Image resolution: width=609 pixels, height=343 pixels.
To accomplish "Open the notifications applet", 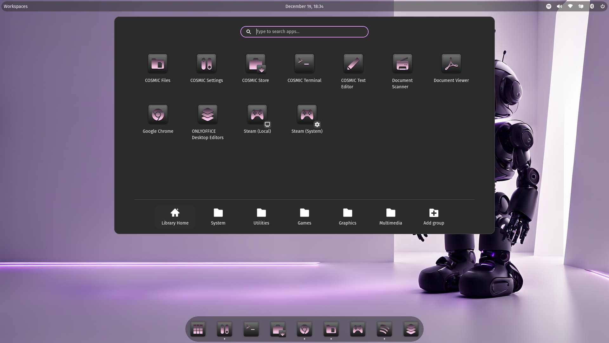I will click(x=581, y=6).
